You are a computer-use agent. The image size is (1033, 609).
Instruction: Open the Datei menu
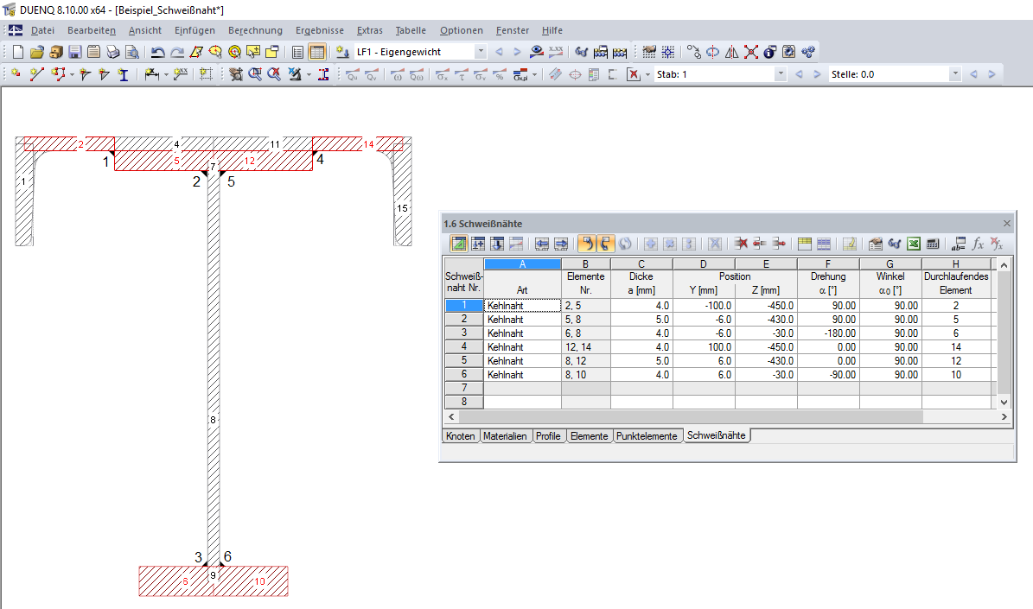[43, 30]
